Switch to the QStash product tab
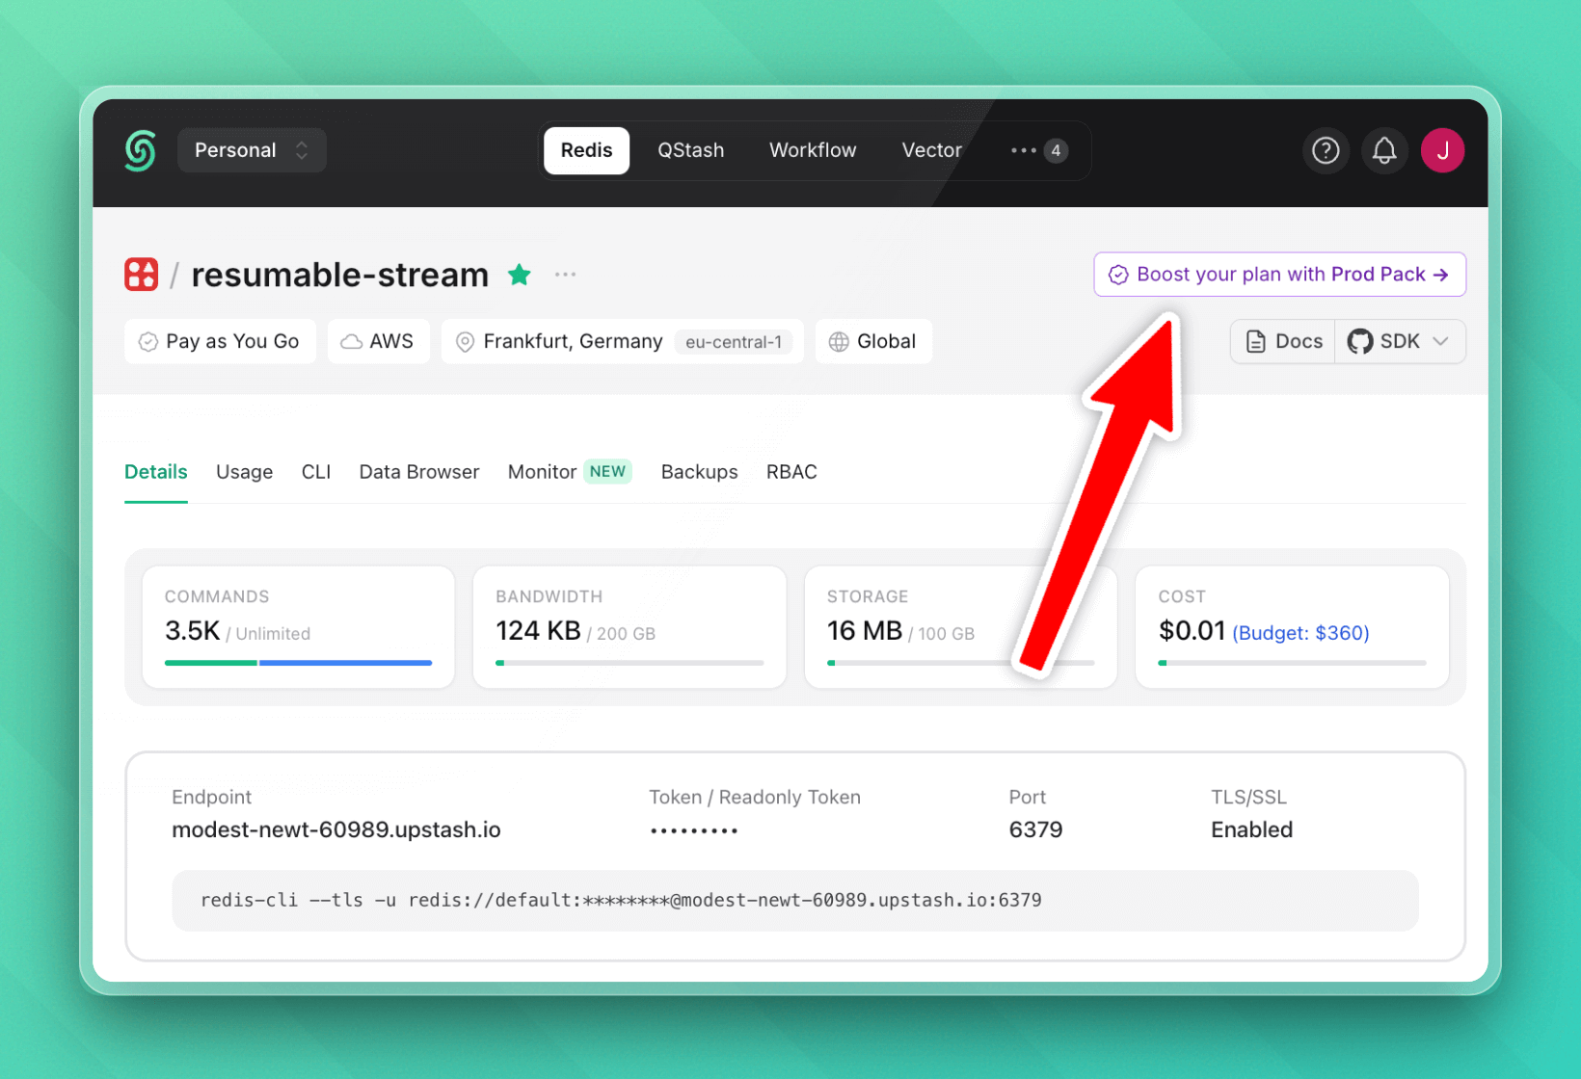 click(x=690, y=150)
